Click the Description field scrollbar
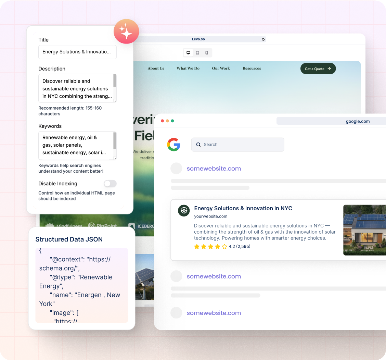Image resolution: width=386 pixels, height=360 pixels. tap(115, 81)
